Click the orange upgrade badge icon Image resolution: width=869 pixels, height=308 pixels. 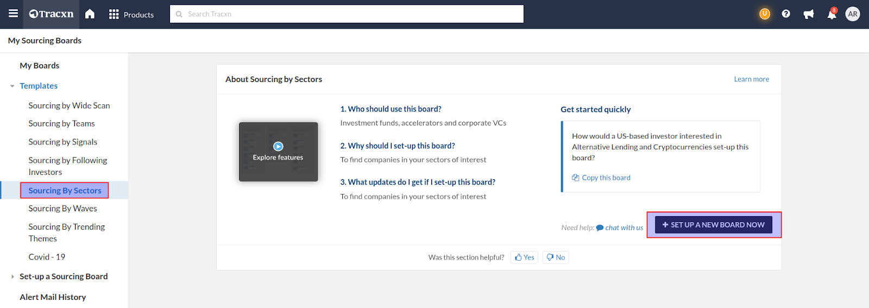coord(765,14)
